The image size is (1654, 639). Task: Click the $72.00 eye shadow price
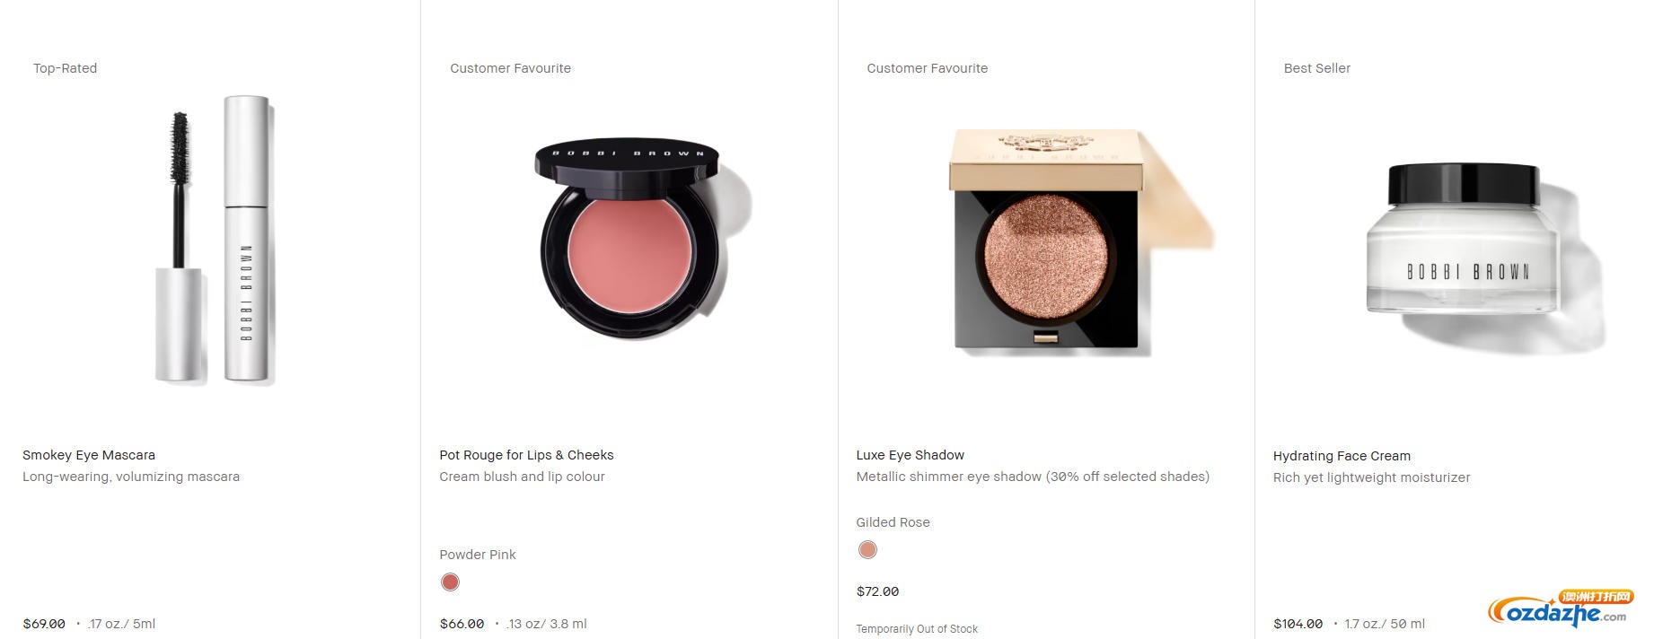click(x=877, y=591)
